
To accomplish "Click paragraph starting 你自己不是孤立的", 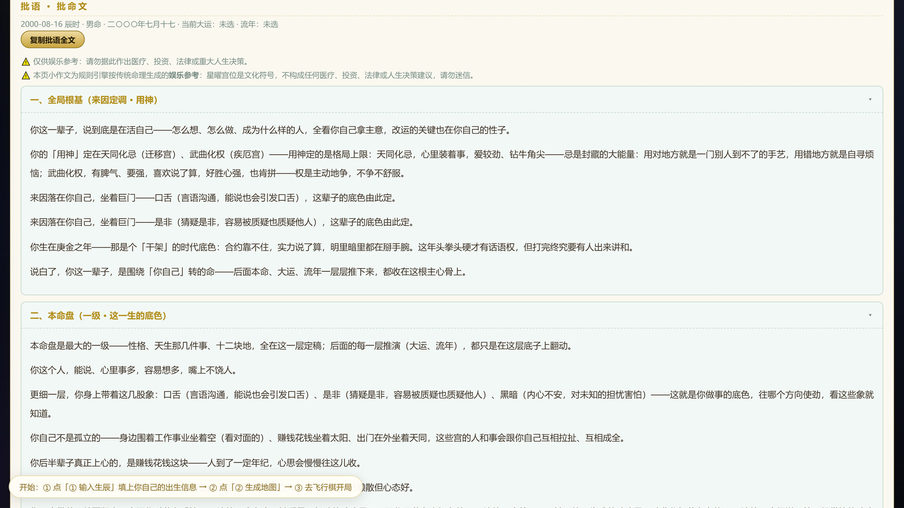I will coord(329,438).
